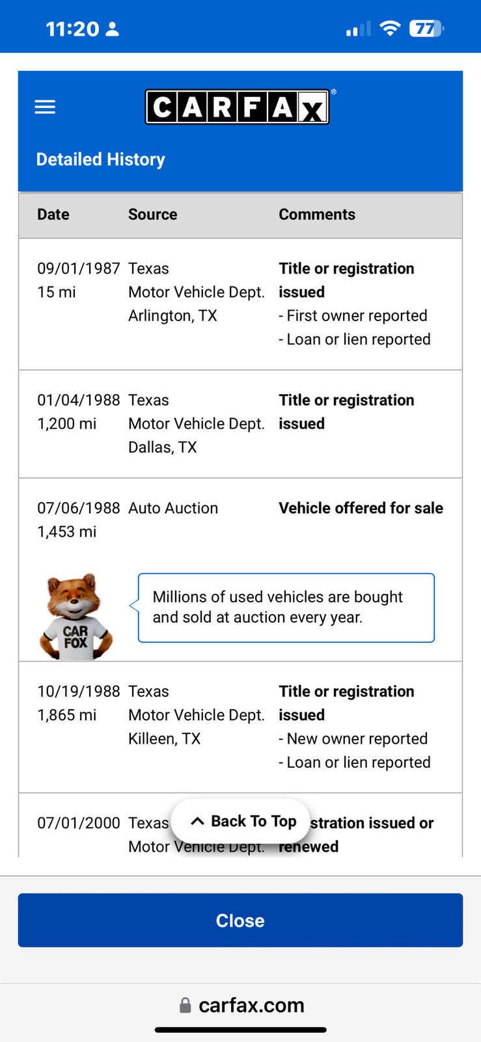Open the hamburger menu
Screen dimensions: 481x1042
coord(45,107)
